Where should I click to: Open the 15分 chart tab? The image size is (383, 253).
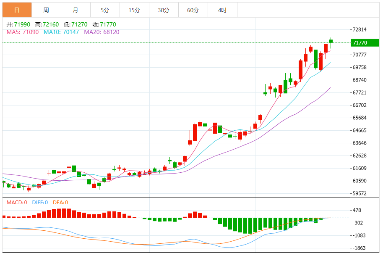point(134,10)
